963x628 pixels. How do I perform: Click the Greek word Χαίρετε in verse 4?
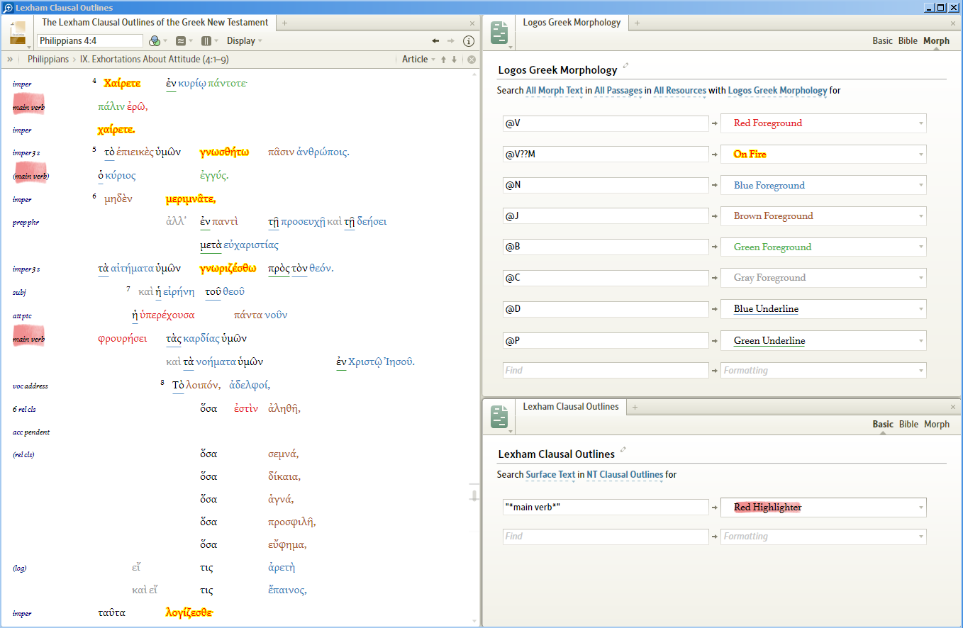pyautogui.click(x=122, y=84)
